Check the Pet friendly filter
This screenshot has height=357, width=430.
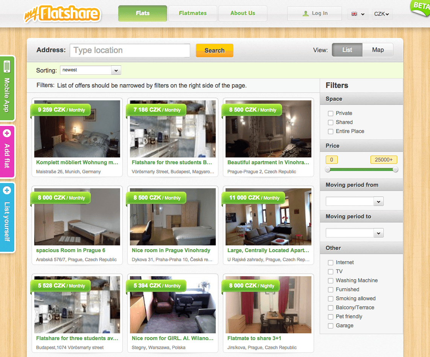331,317
